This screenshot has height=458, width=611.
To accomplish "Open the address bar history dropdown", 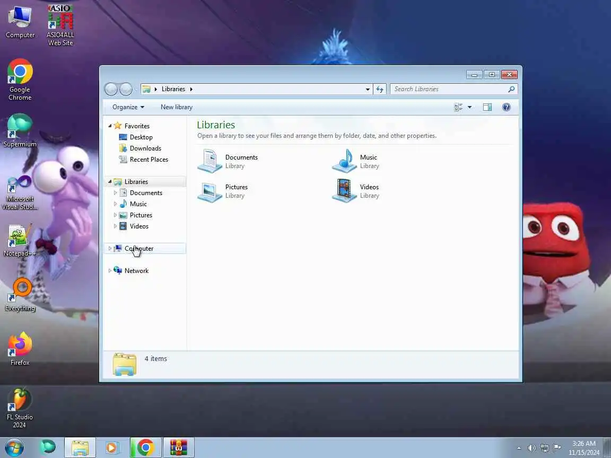I will coord(368,89).
